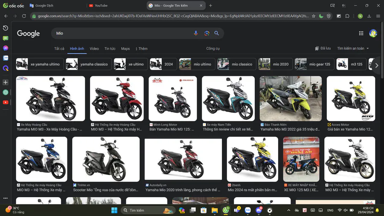Switch the ENG input language indicator

[330, 210]
